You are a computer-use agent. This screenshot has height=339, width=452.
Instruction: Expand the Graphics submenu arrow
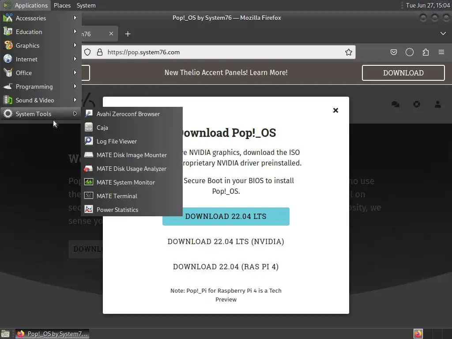point(75,45)
